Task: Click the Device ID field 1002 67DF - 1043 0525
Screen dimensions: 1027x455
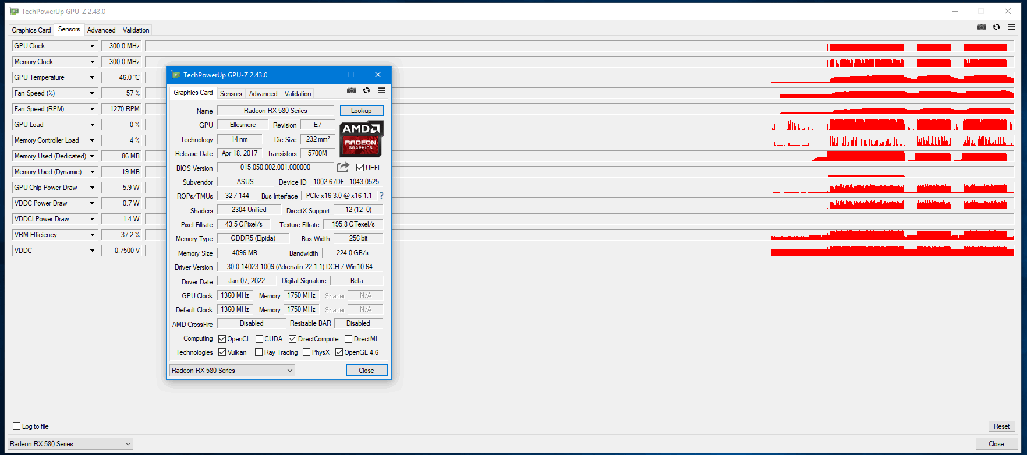Action: (x=346, y=182)
